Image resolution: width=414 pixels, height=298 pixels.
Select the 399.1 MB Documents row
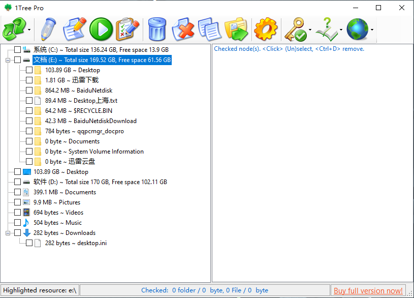click(x=65, y=192)
